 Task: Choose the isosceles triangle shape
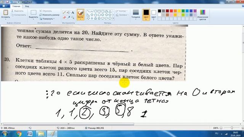pos(110,11)
